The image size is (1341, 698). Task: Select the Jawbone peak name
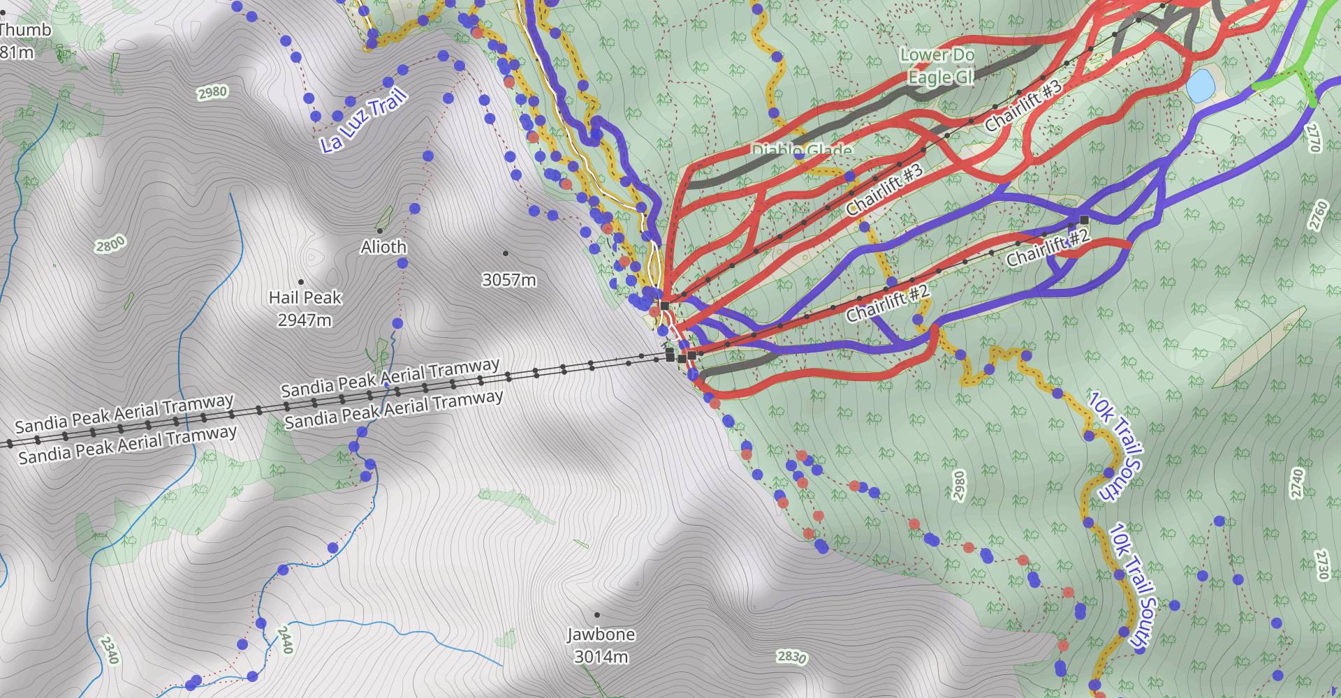(x=601, y=634)
